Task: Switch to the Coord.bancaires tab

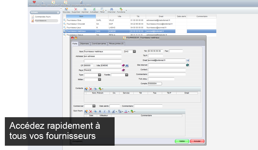Action: tap(99, 44)
